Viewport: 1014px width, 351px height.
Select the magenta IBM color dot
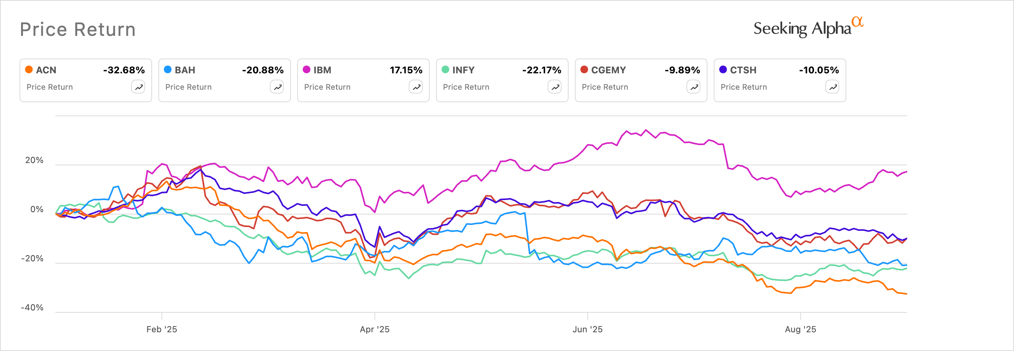307,70
